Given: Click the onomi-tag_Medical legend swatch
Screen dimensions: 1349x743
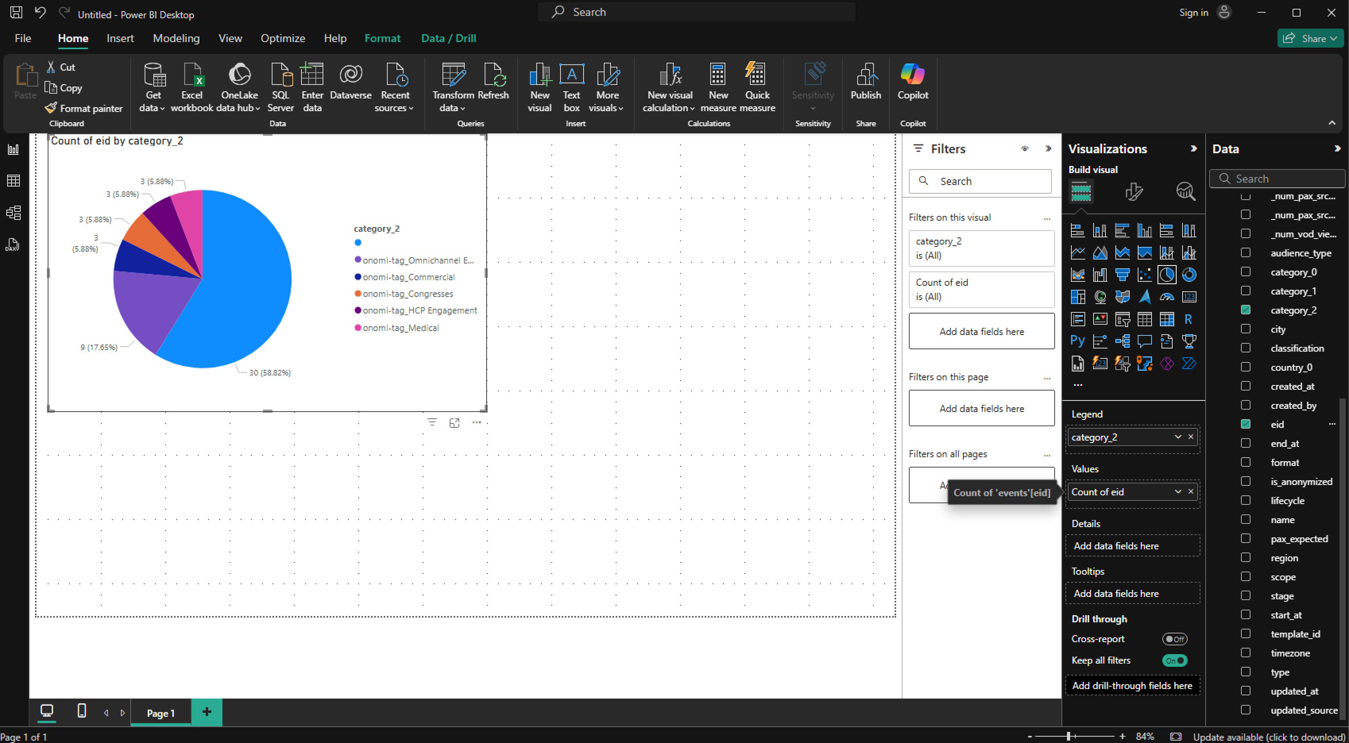Looking at the screenshot, I should pos(358,327).
